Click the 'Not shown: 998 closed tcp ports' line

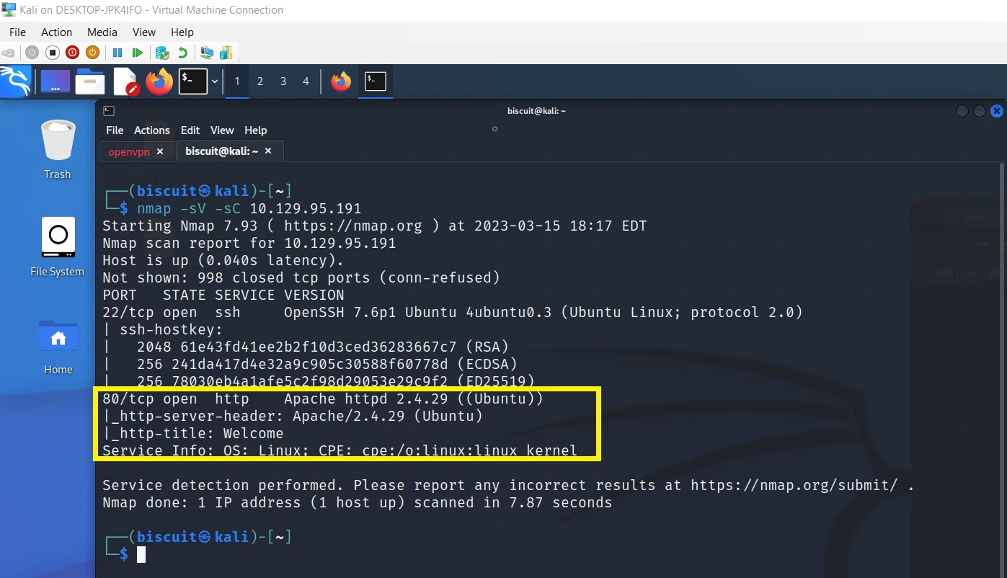pos(301,278)
